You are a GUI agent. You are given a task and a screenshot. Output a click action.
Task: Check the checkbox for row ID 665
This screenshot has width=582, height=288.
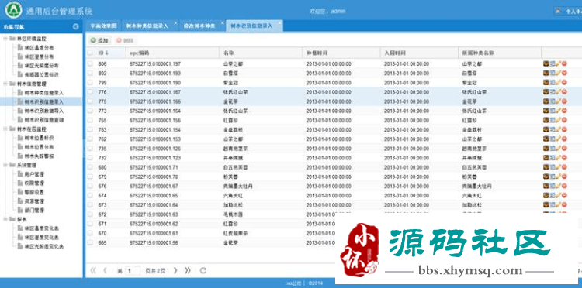click(90, 242)
